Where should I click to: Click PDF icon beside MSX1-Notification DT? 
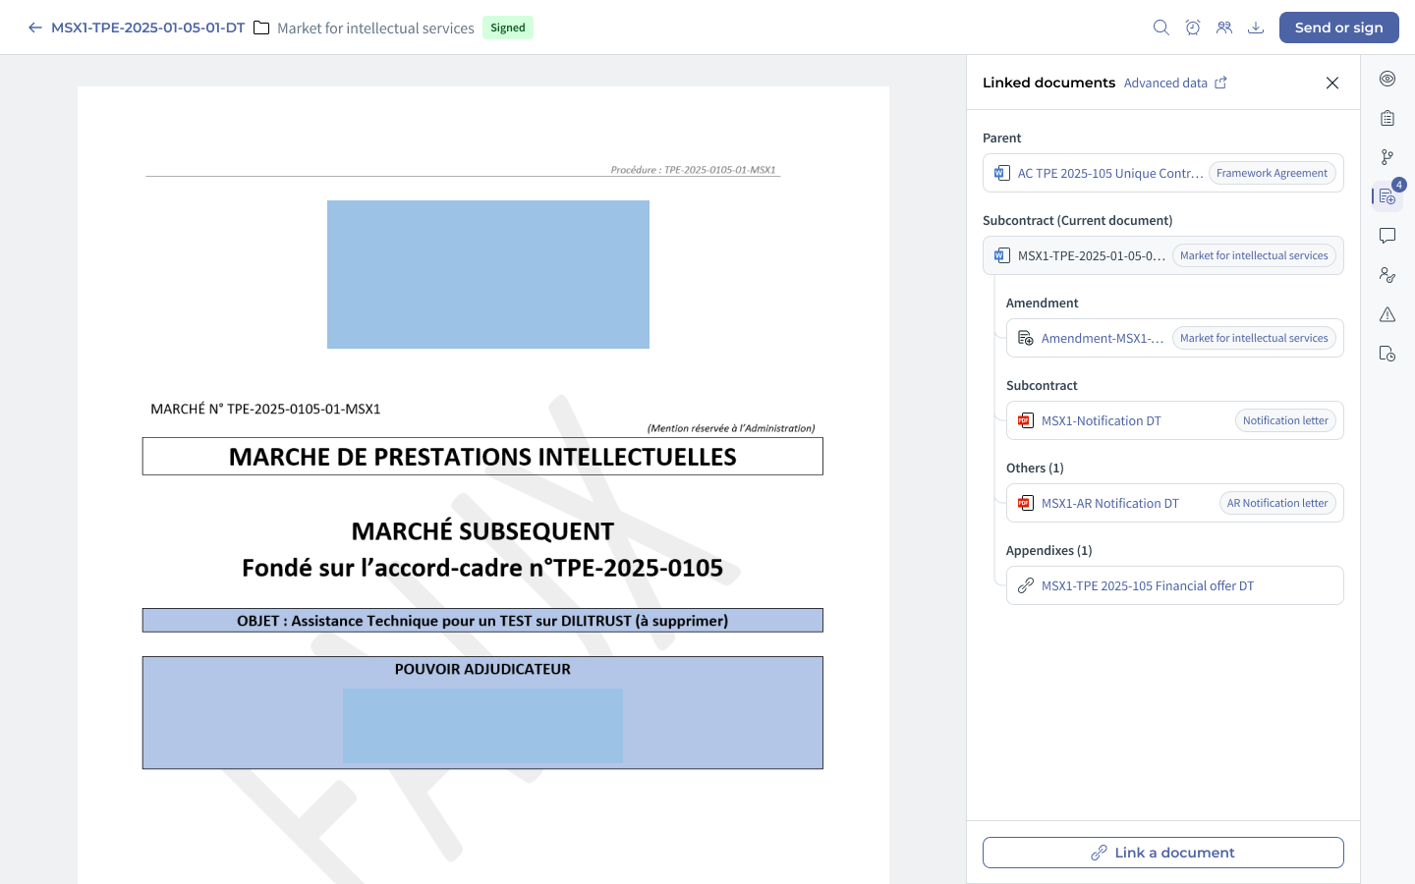click(x=1026, y=420)
